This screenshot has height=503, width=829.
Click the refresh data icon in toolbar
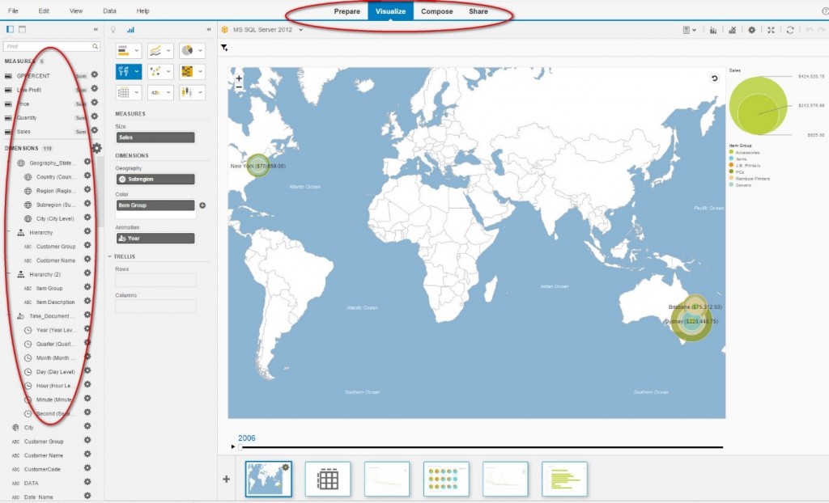click(x=790, y=30)
